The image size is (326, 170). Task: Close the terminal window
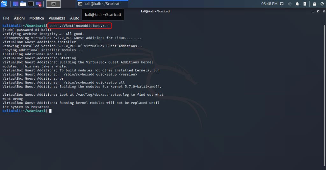(x=324, y=12)
